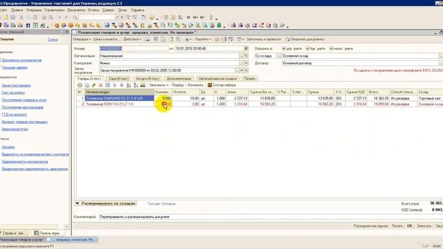The height and width of the screenshot is (249, 443).
Task: Open selection button for Контрагент field
Action: coord(242,63)
